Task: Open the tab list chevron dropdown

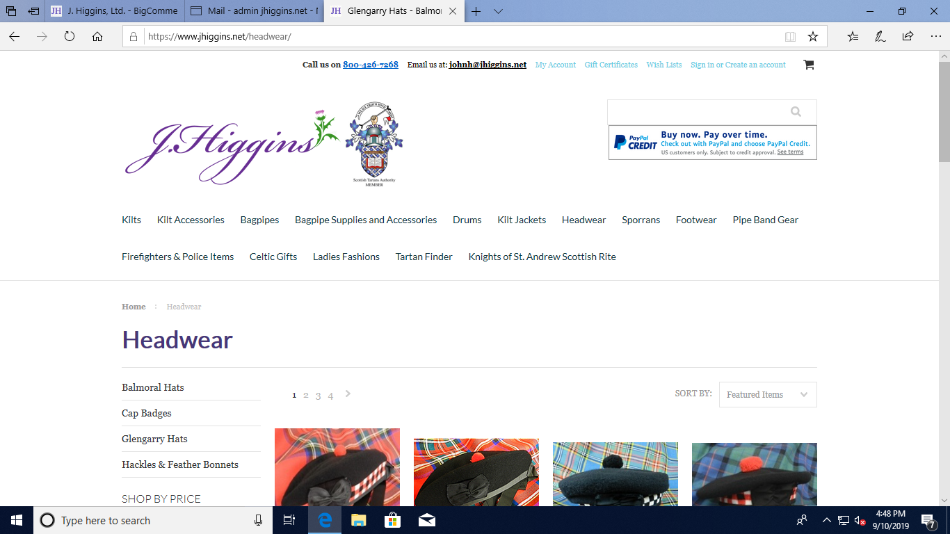Action: tap(498, 11)
